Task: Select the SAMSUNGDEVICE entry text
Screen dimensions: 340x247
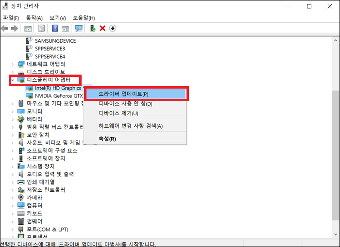Action: [x=55, y=41]
